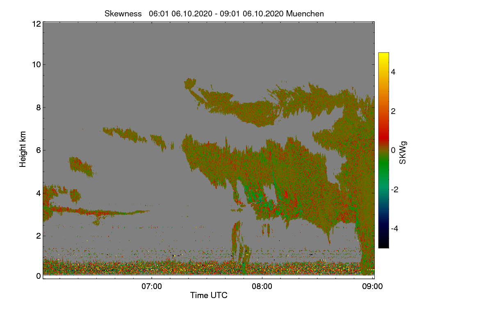Click the height tick label '6'
Viewport: 492px width, 328px height.
[38, 150]
